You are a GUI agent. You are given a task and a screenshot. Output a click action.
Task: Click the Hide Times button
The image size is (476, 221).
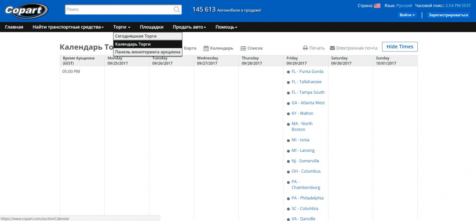(x=400, y=46)
